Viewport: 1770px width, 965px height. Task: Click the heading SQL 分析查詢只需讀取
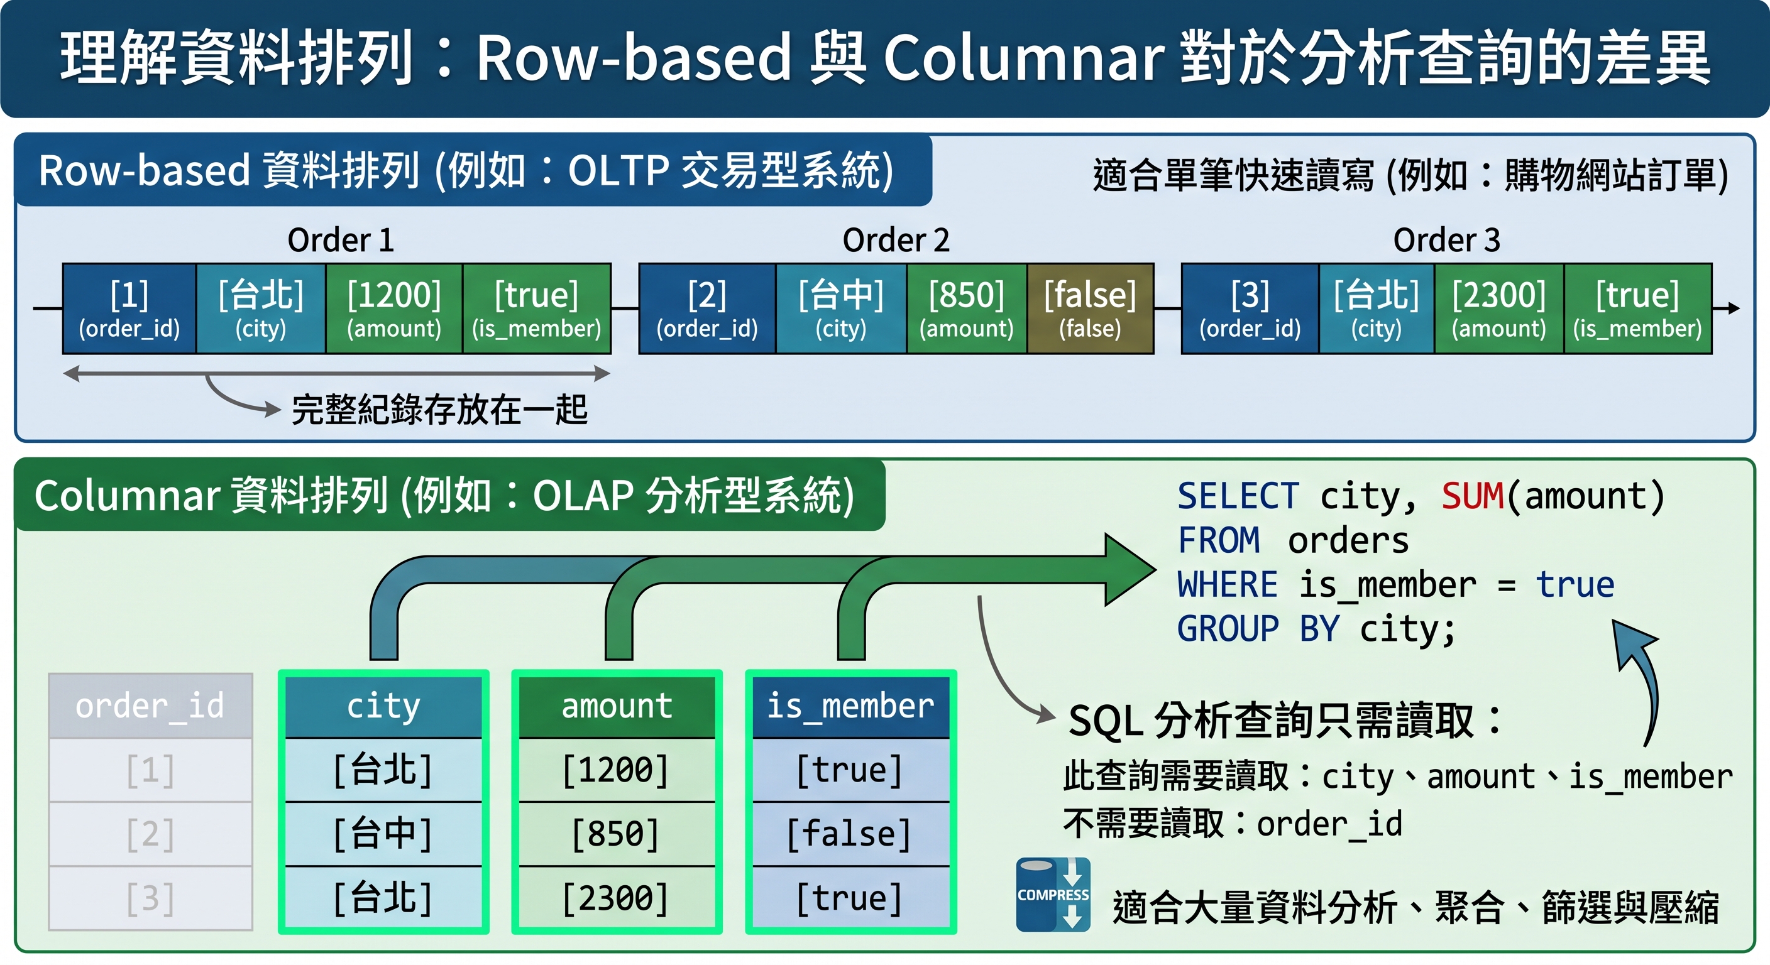1284,721
